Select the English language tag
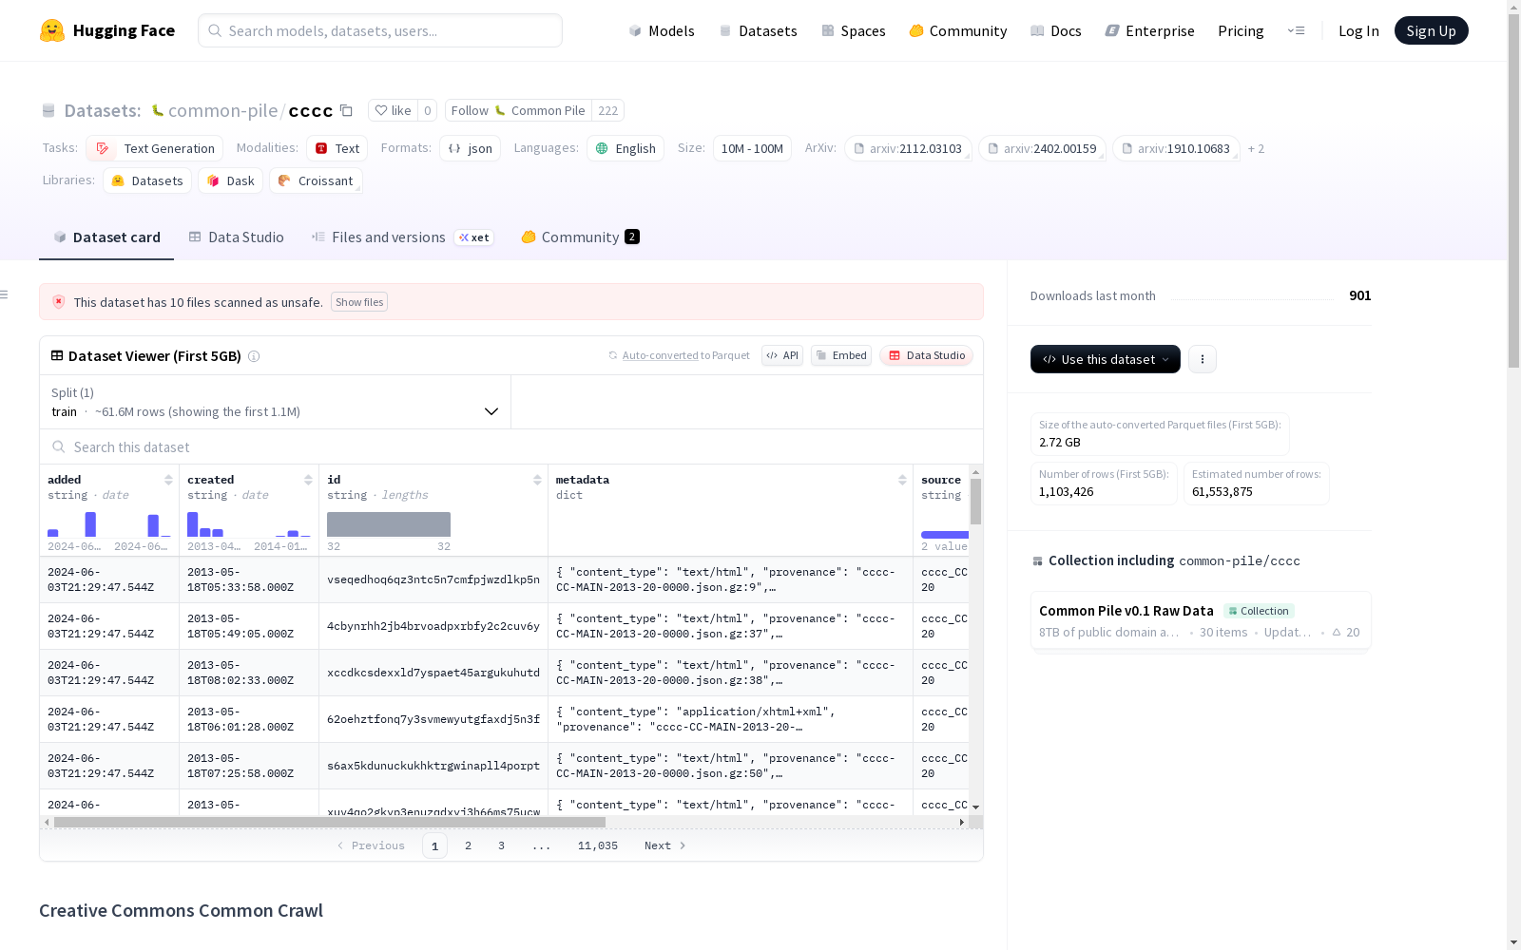 (x=626, y=148)
